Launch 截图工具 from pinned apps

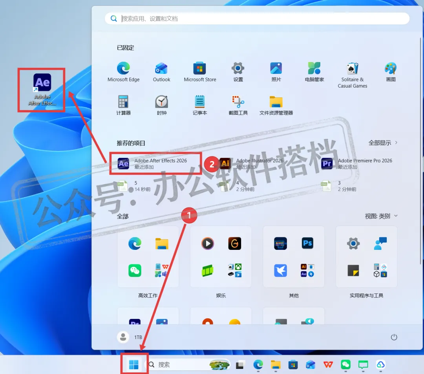tap(238, 105)
